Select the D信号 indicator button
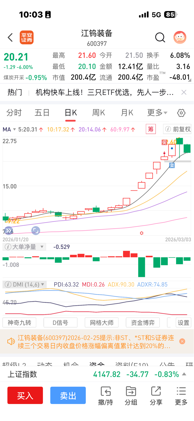 coord(61,323)
